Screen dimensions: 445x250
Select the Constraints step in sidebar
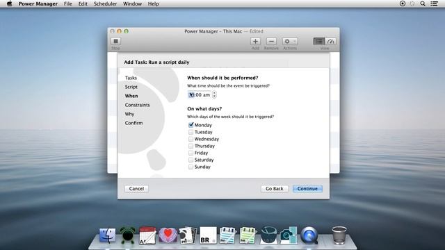[138, 105]
